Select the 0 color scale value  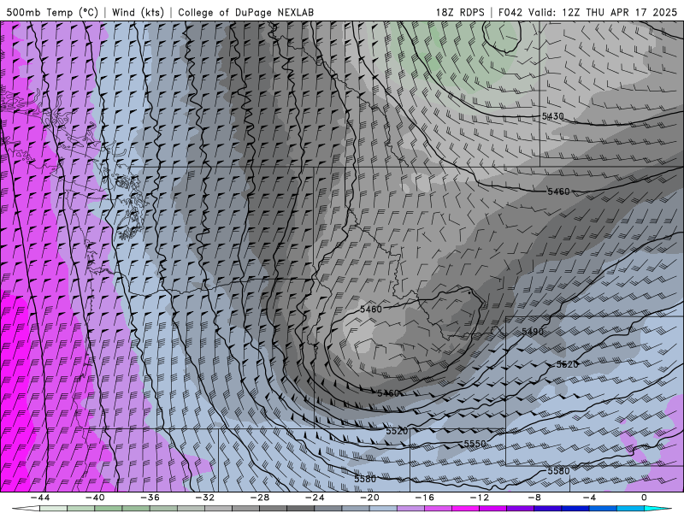click(x=645, y=498)
